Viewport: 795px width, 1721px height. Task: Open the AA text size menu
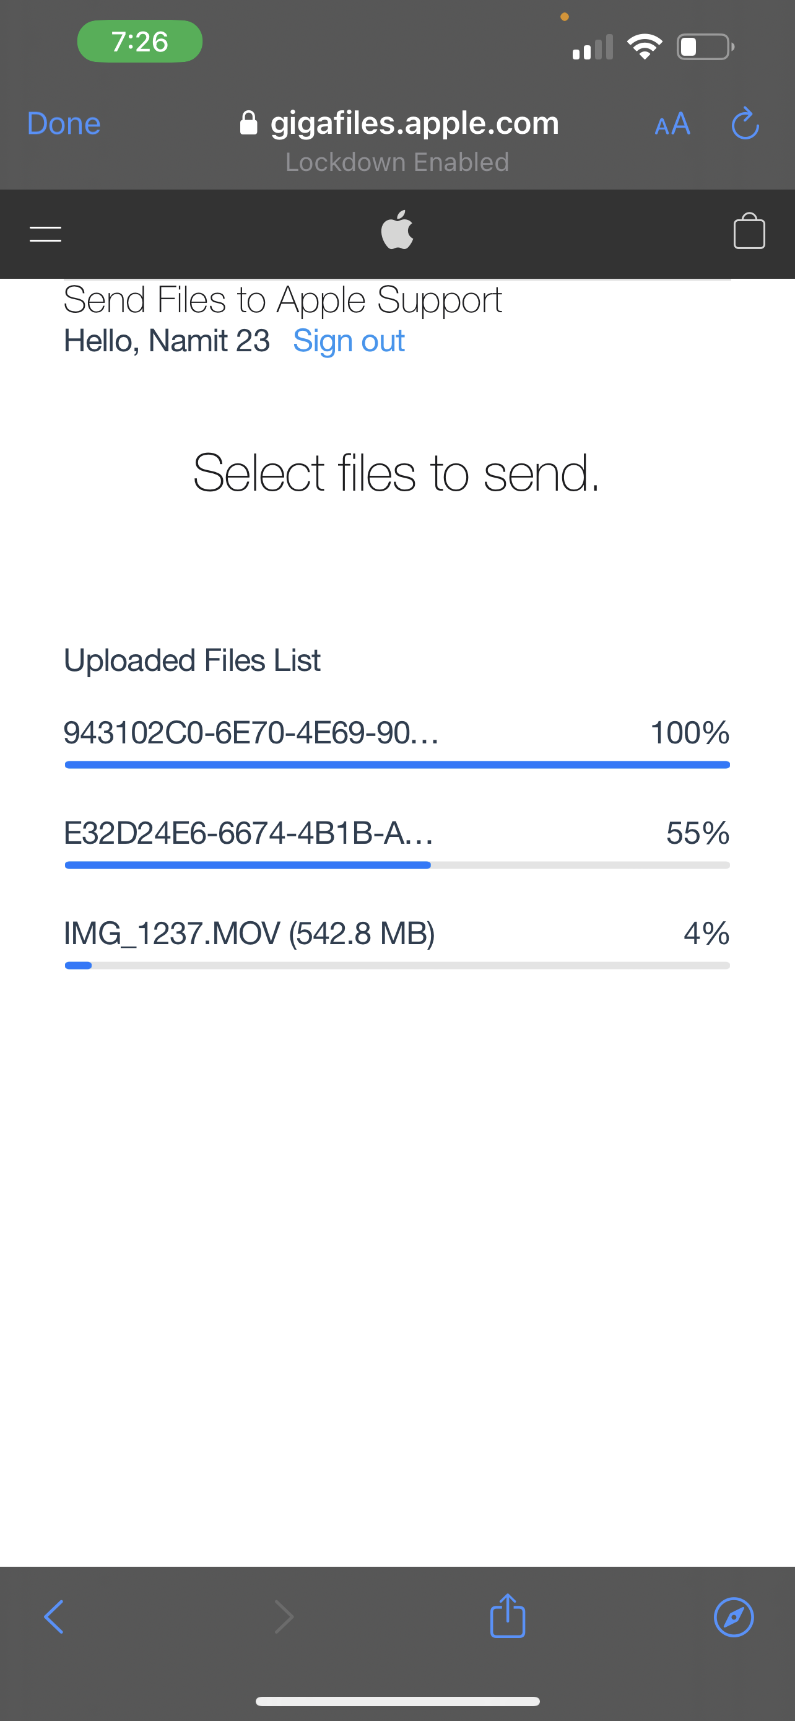(x=672, y=125)
